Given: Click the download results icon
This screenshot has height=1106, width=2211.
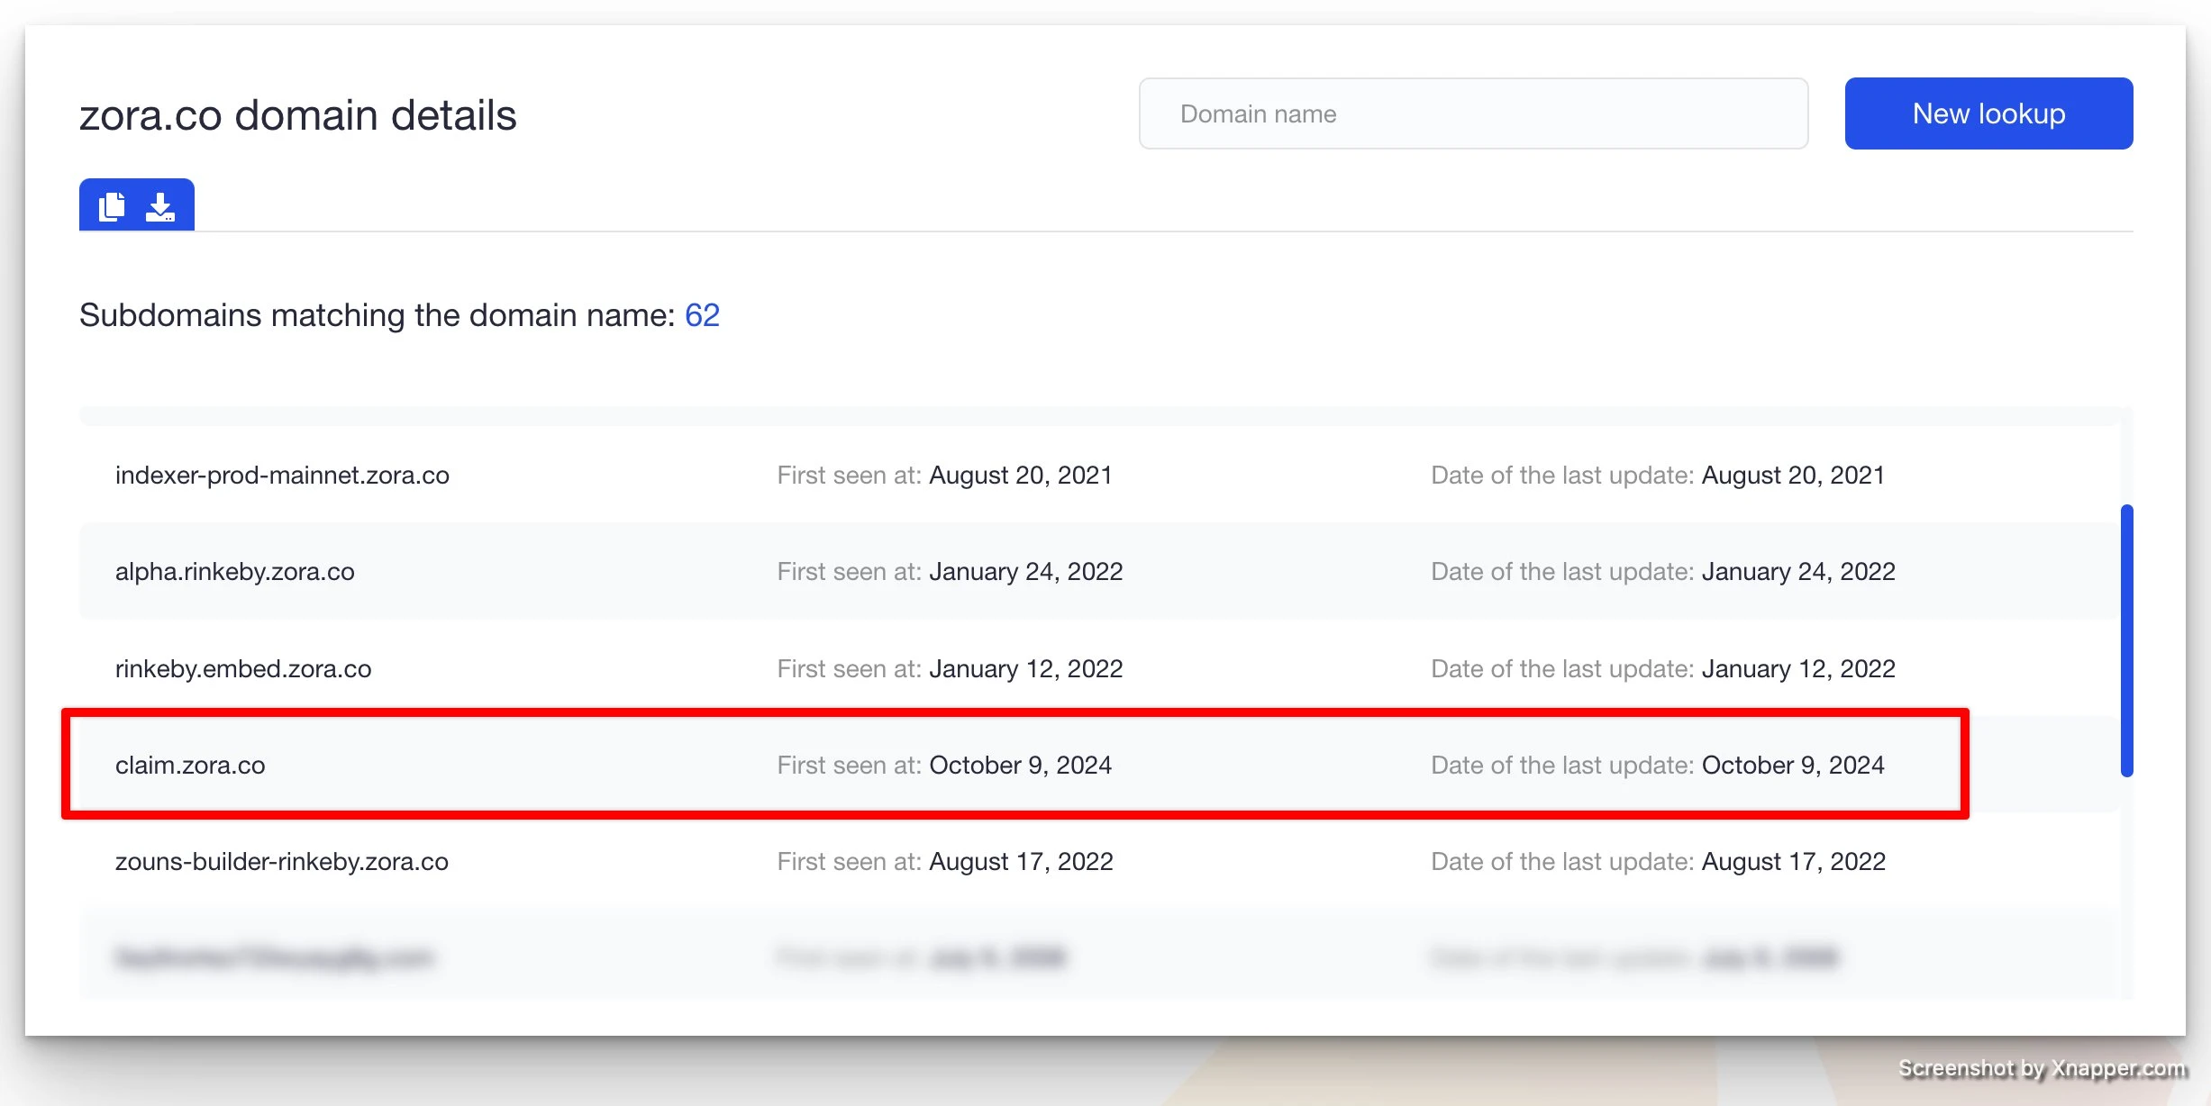Looking at the screenshot, I should click(x=160, y=206).
